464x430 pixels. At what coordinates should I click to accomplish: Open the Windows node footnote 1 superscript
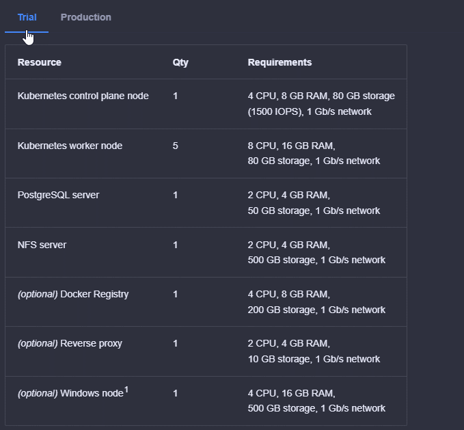pyautogui.click(x=126, y=390)
